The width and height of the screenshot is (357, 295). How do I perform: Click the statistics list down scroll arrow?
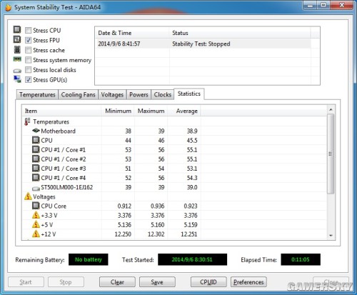[331, 235]
